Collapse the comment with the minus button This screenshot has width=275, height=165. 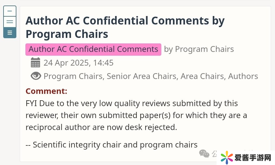coord(10,11)
